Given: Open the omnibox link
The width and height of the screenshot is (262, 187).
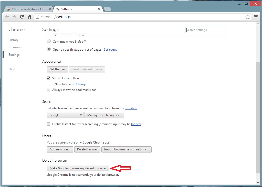Looking at the screenshot, I should tap(131, 108).
